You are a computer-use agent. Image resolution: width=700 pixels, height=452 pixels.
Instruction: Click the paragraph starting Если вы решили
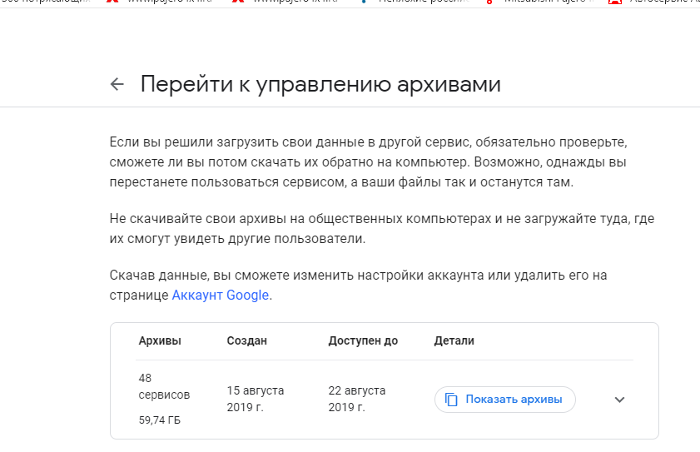(x=368, y=162)
